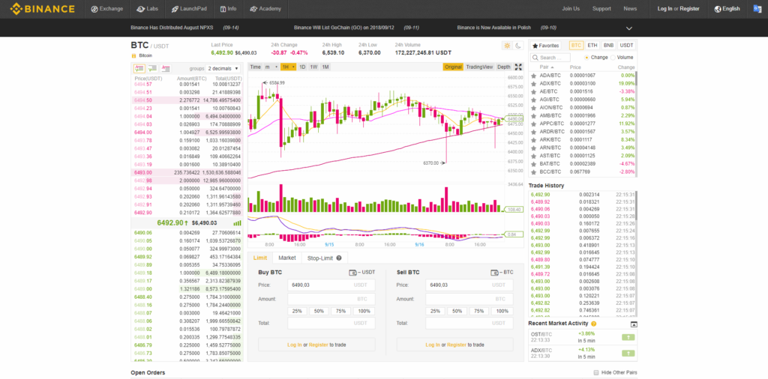Collapse the Recent Market Activity panel
768x379 pixels.
click(634, 324)
